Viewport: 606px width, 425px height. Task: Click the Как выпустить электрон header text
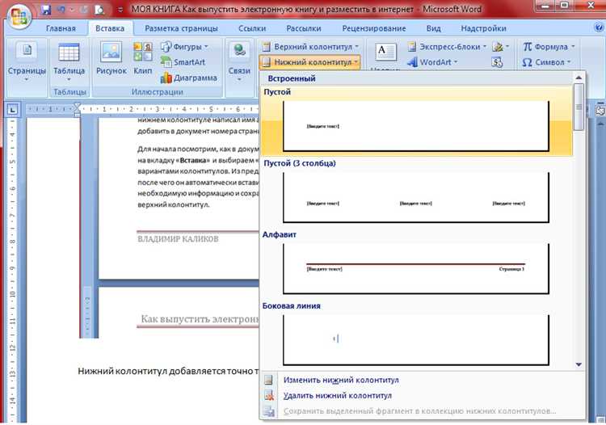tap(200, 318)
